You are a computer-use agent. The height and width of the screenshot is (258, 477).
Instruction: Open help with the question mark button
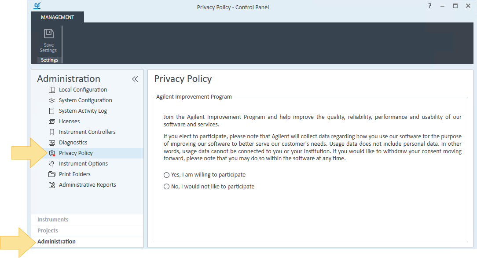tap(429, 6)
